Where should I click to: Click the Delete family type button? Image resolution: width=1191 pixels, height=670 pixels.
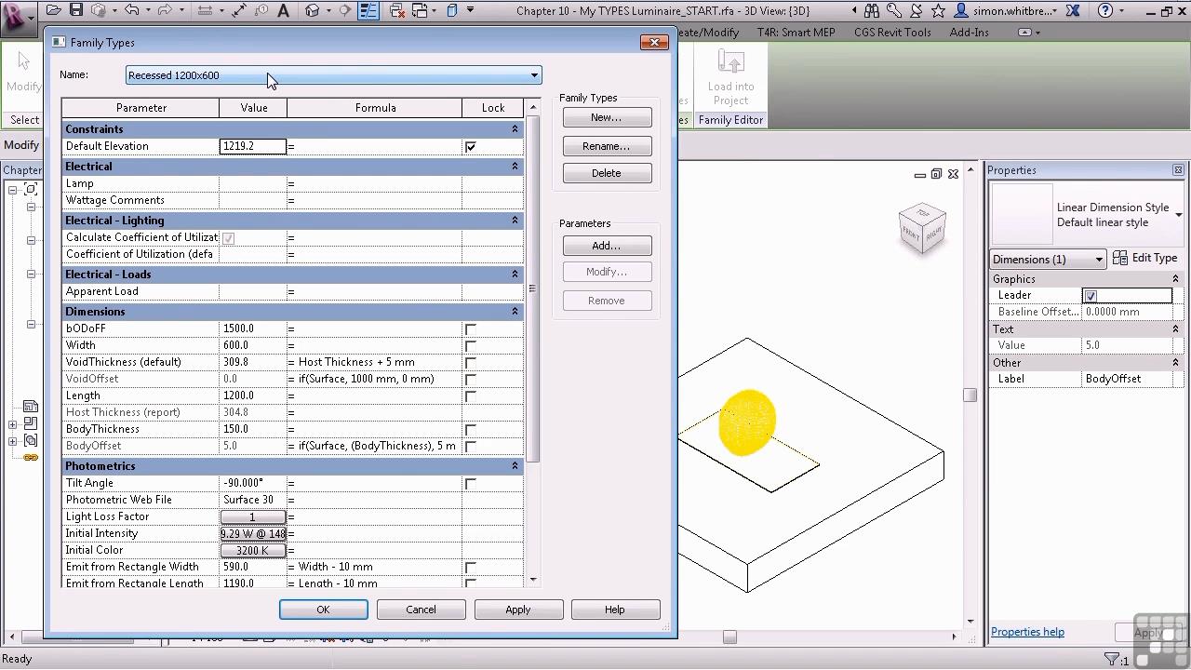click(x=607, y=173)
